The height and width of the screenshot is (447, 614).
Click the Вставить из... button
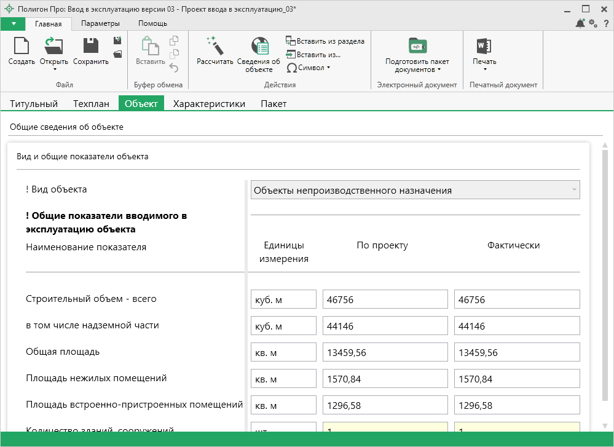(x=313, y=55)
